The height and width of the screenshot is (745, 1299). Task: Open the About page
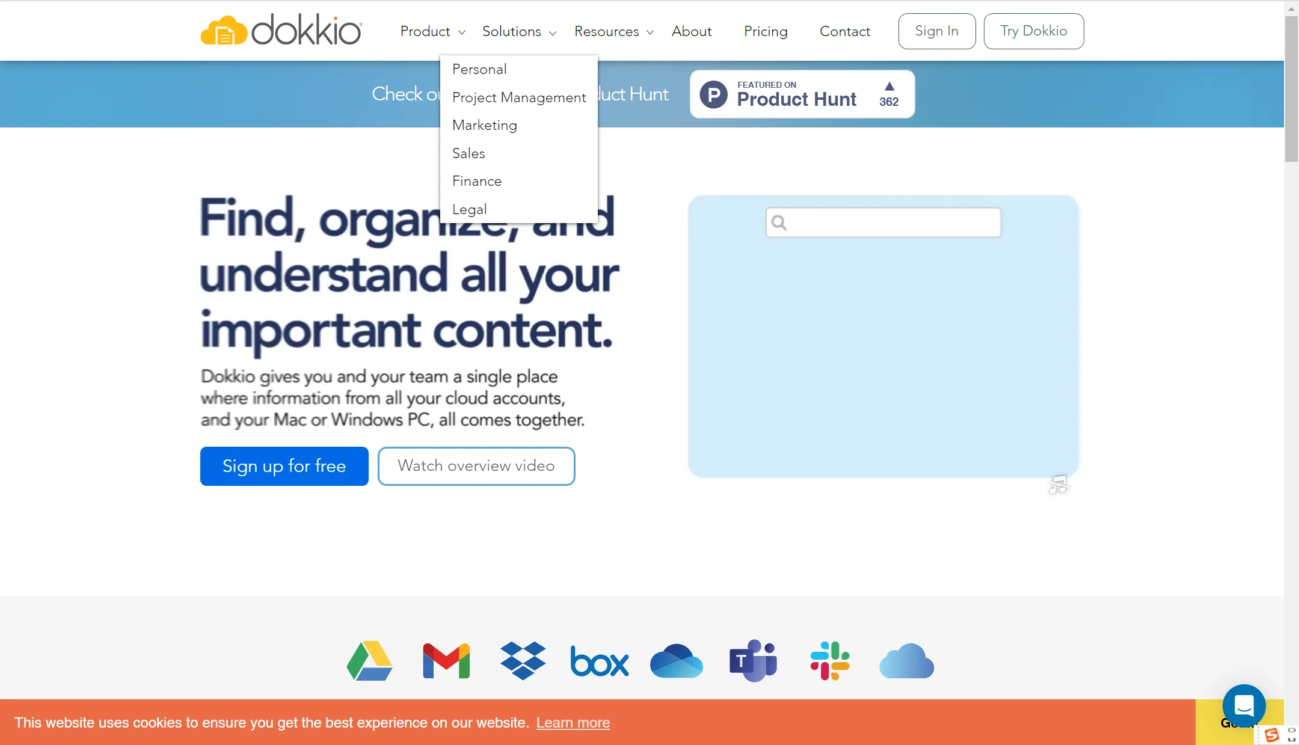[x=692, y=31]
